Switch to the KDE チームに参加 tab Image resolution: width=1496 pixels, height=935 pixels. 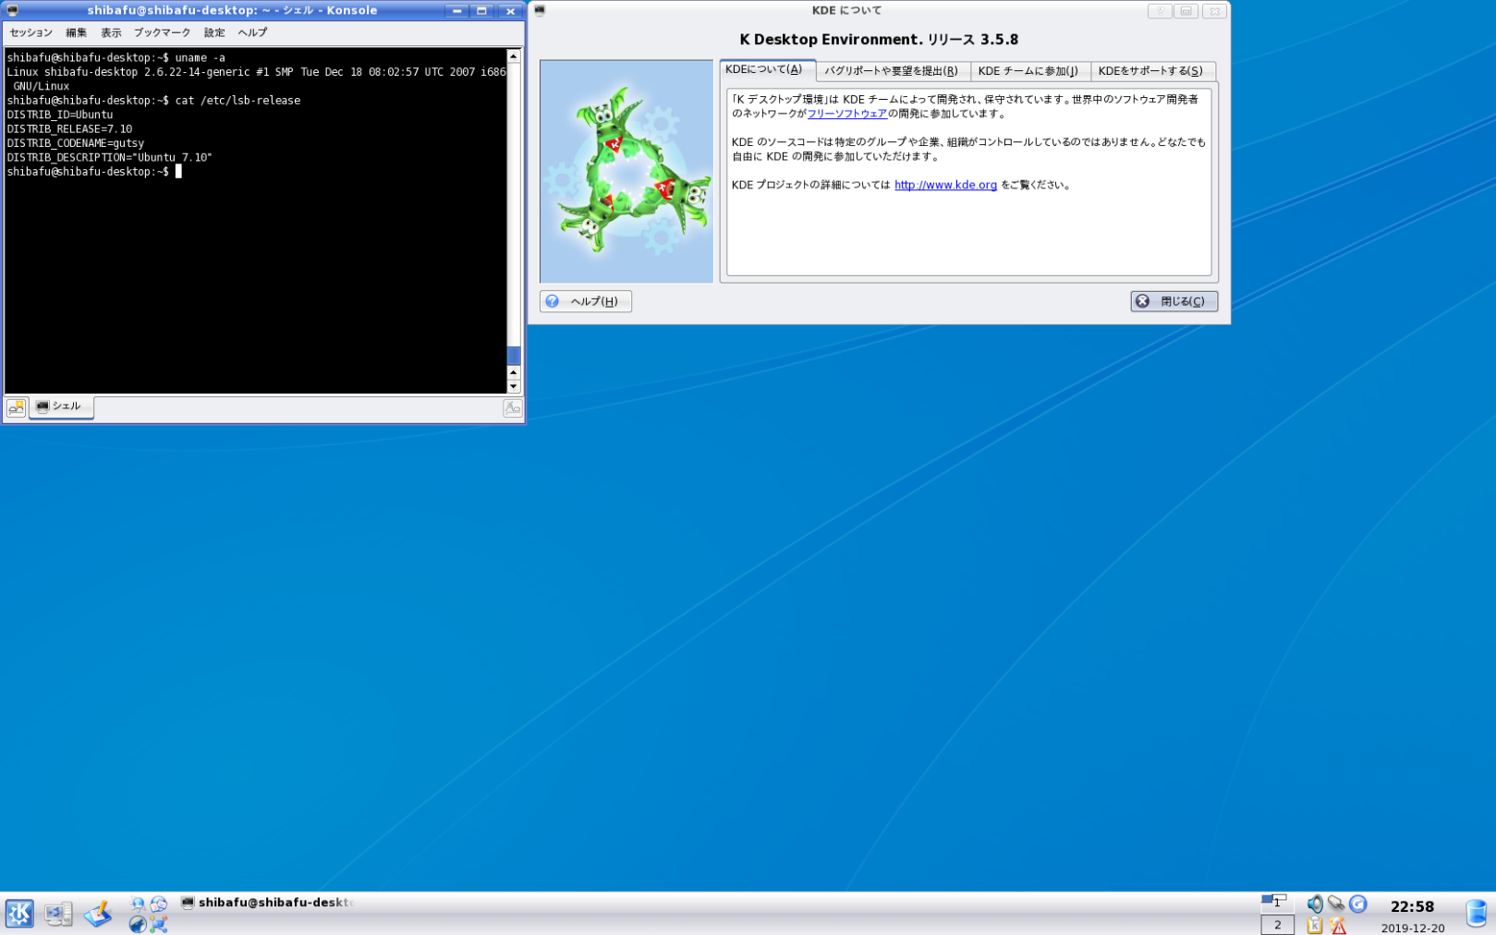[1028, 71]
